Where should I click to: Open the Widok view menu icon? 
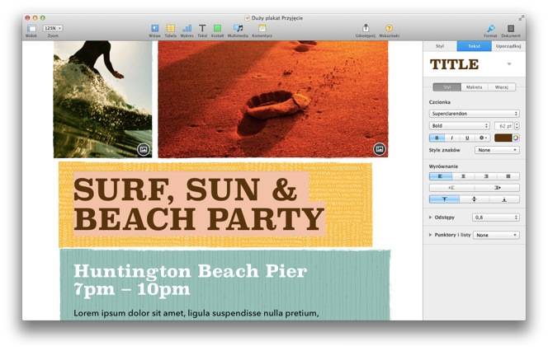click(x=31, y=28)
